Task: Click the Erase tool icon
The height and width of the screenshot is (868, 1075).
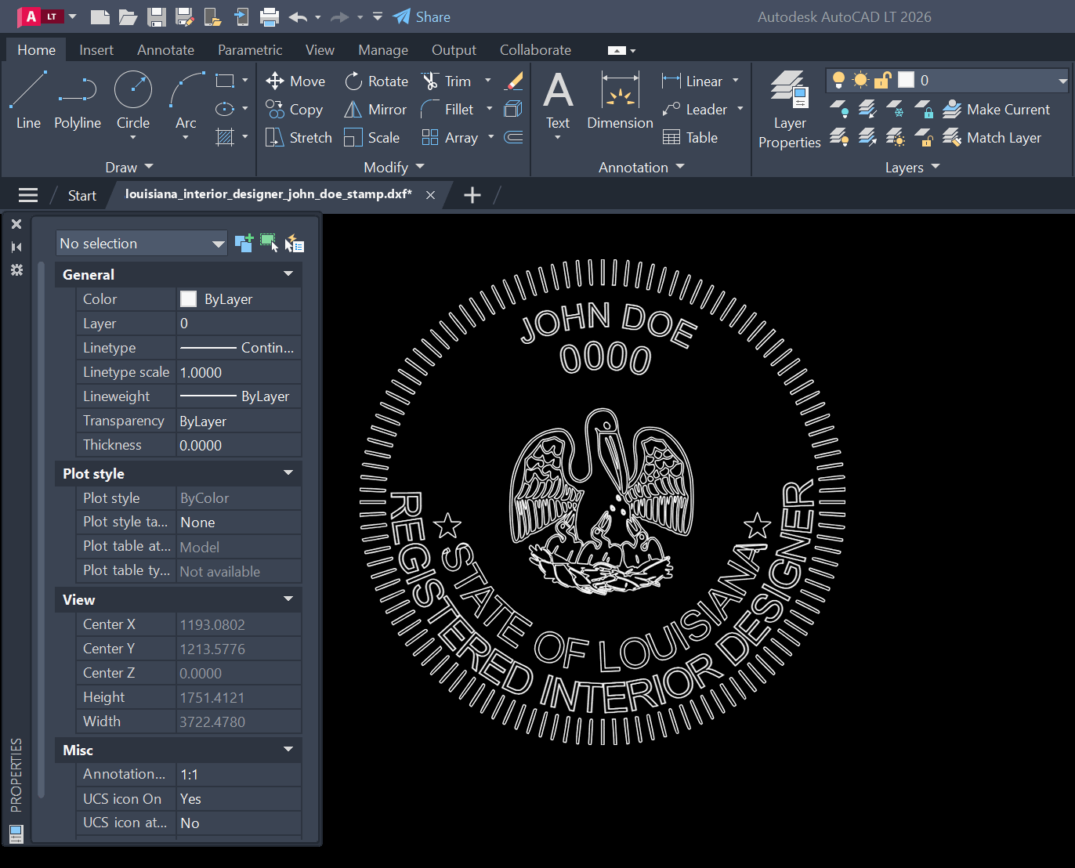Action: pos(514,81)
